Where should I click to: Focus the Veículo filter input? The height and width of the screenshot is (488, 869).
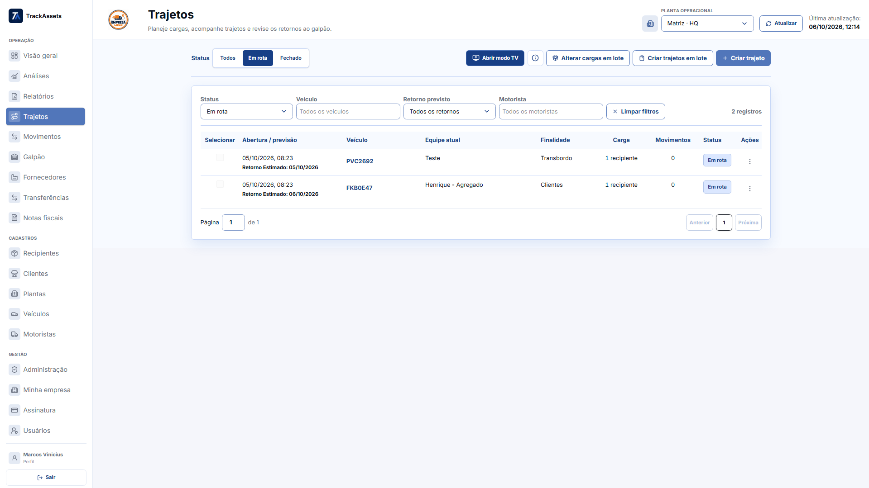348,112
